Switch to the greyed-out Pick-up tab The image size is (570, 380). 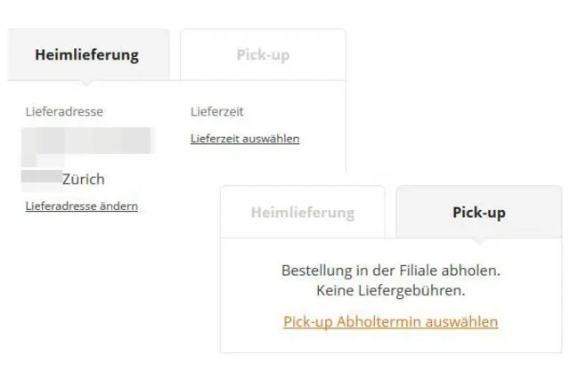point(263,54)
